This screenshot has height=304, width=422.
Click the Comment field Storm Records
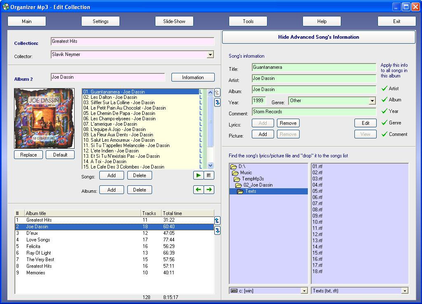click(x=314, y=112)
